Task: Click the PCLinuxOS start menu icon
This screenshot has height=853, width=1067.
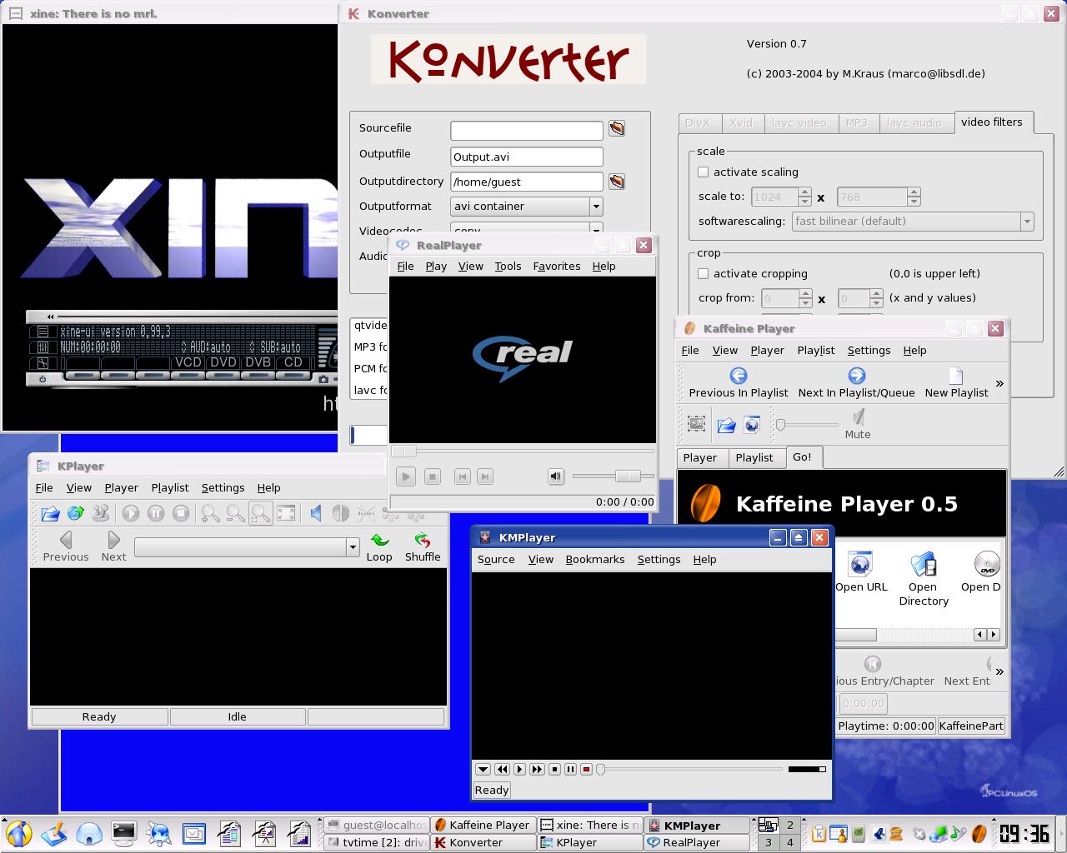Action: [x=18, y=833]
